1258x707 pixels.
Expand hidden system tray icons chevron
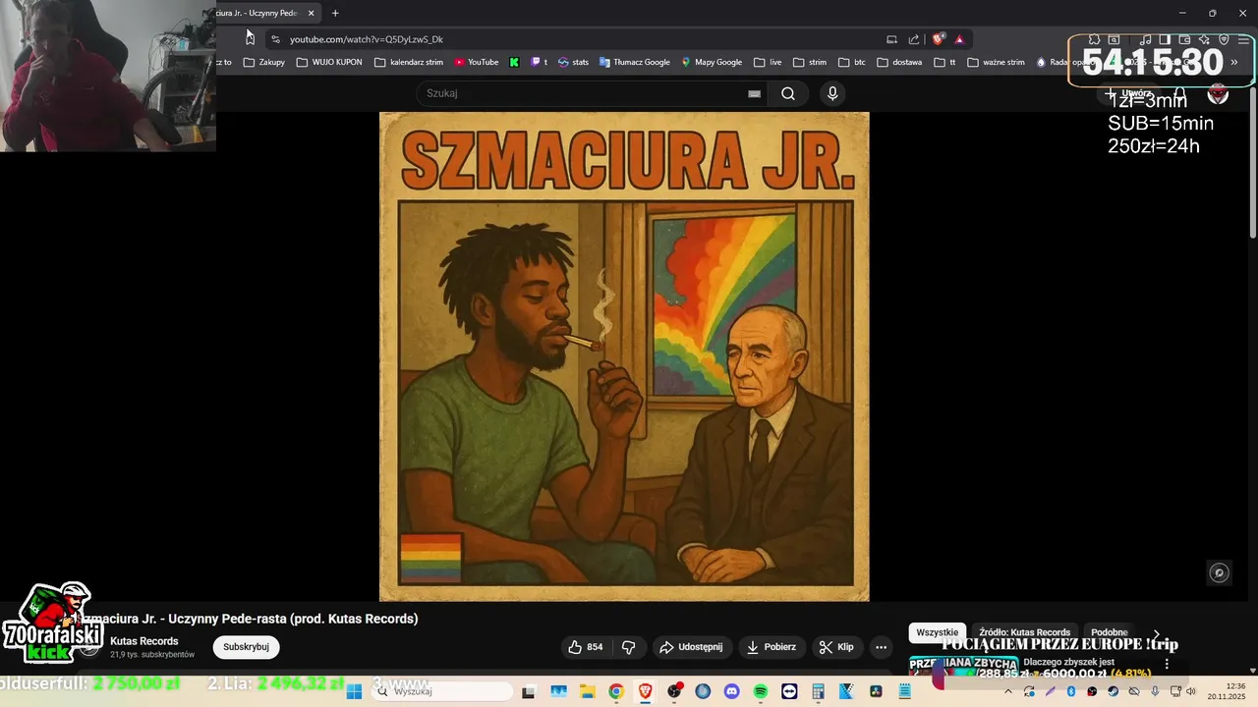(x=1008, y=691)
